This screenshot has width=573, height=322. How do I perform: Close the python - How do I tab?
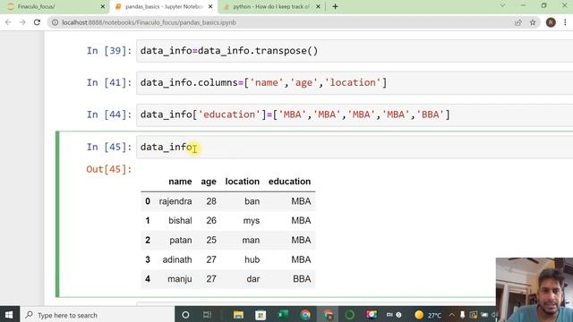click(x=318, y=6)
